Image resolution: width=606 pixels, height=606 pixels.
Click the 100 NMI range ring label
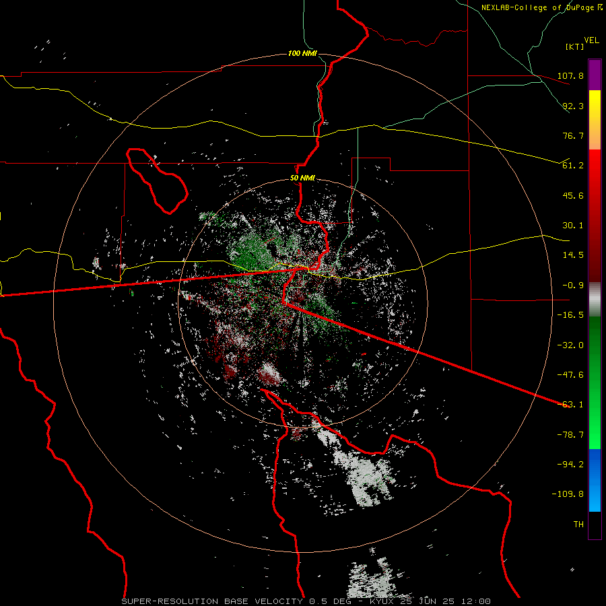[302, 53]
